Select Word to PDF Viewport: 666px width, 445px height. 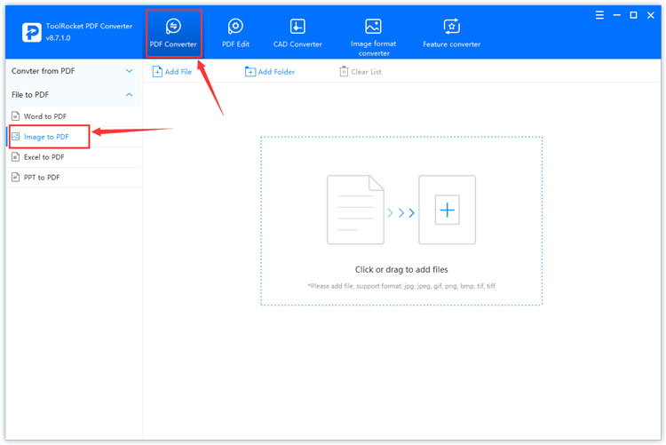point(75,116)
